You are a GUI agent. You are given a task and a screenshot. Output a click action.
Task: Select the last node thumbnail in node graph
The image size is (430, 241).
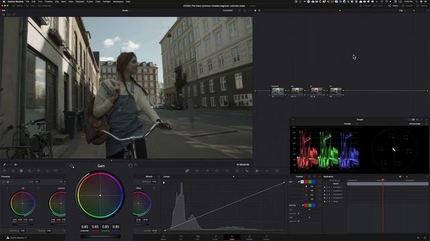[x=335, y=91]
